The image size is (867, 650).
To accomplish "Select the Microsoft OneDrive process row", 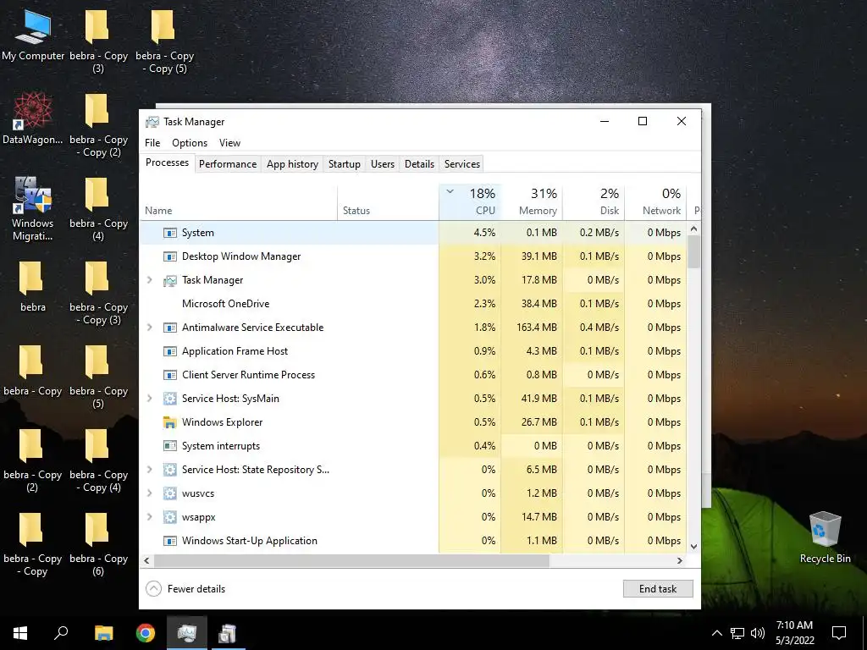I will [x=413, y=304].
